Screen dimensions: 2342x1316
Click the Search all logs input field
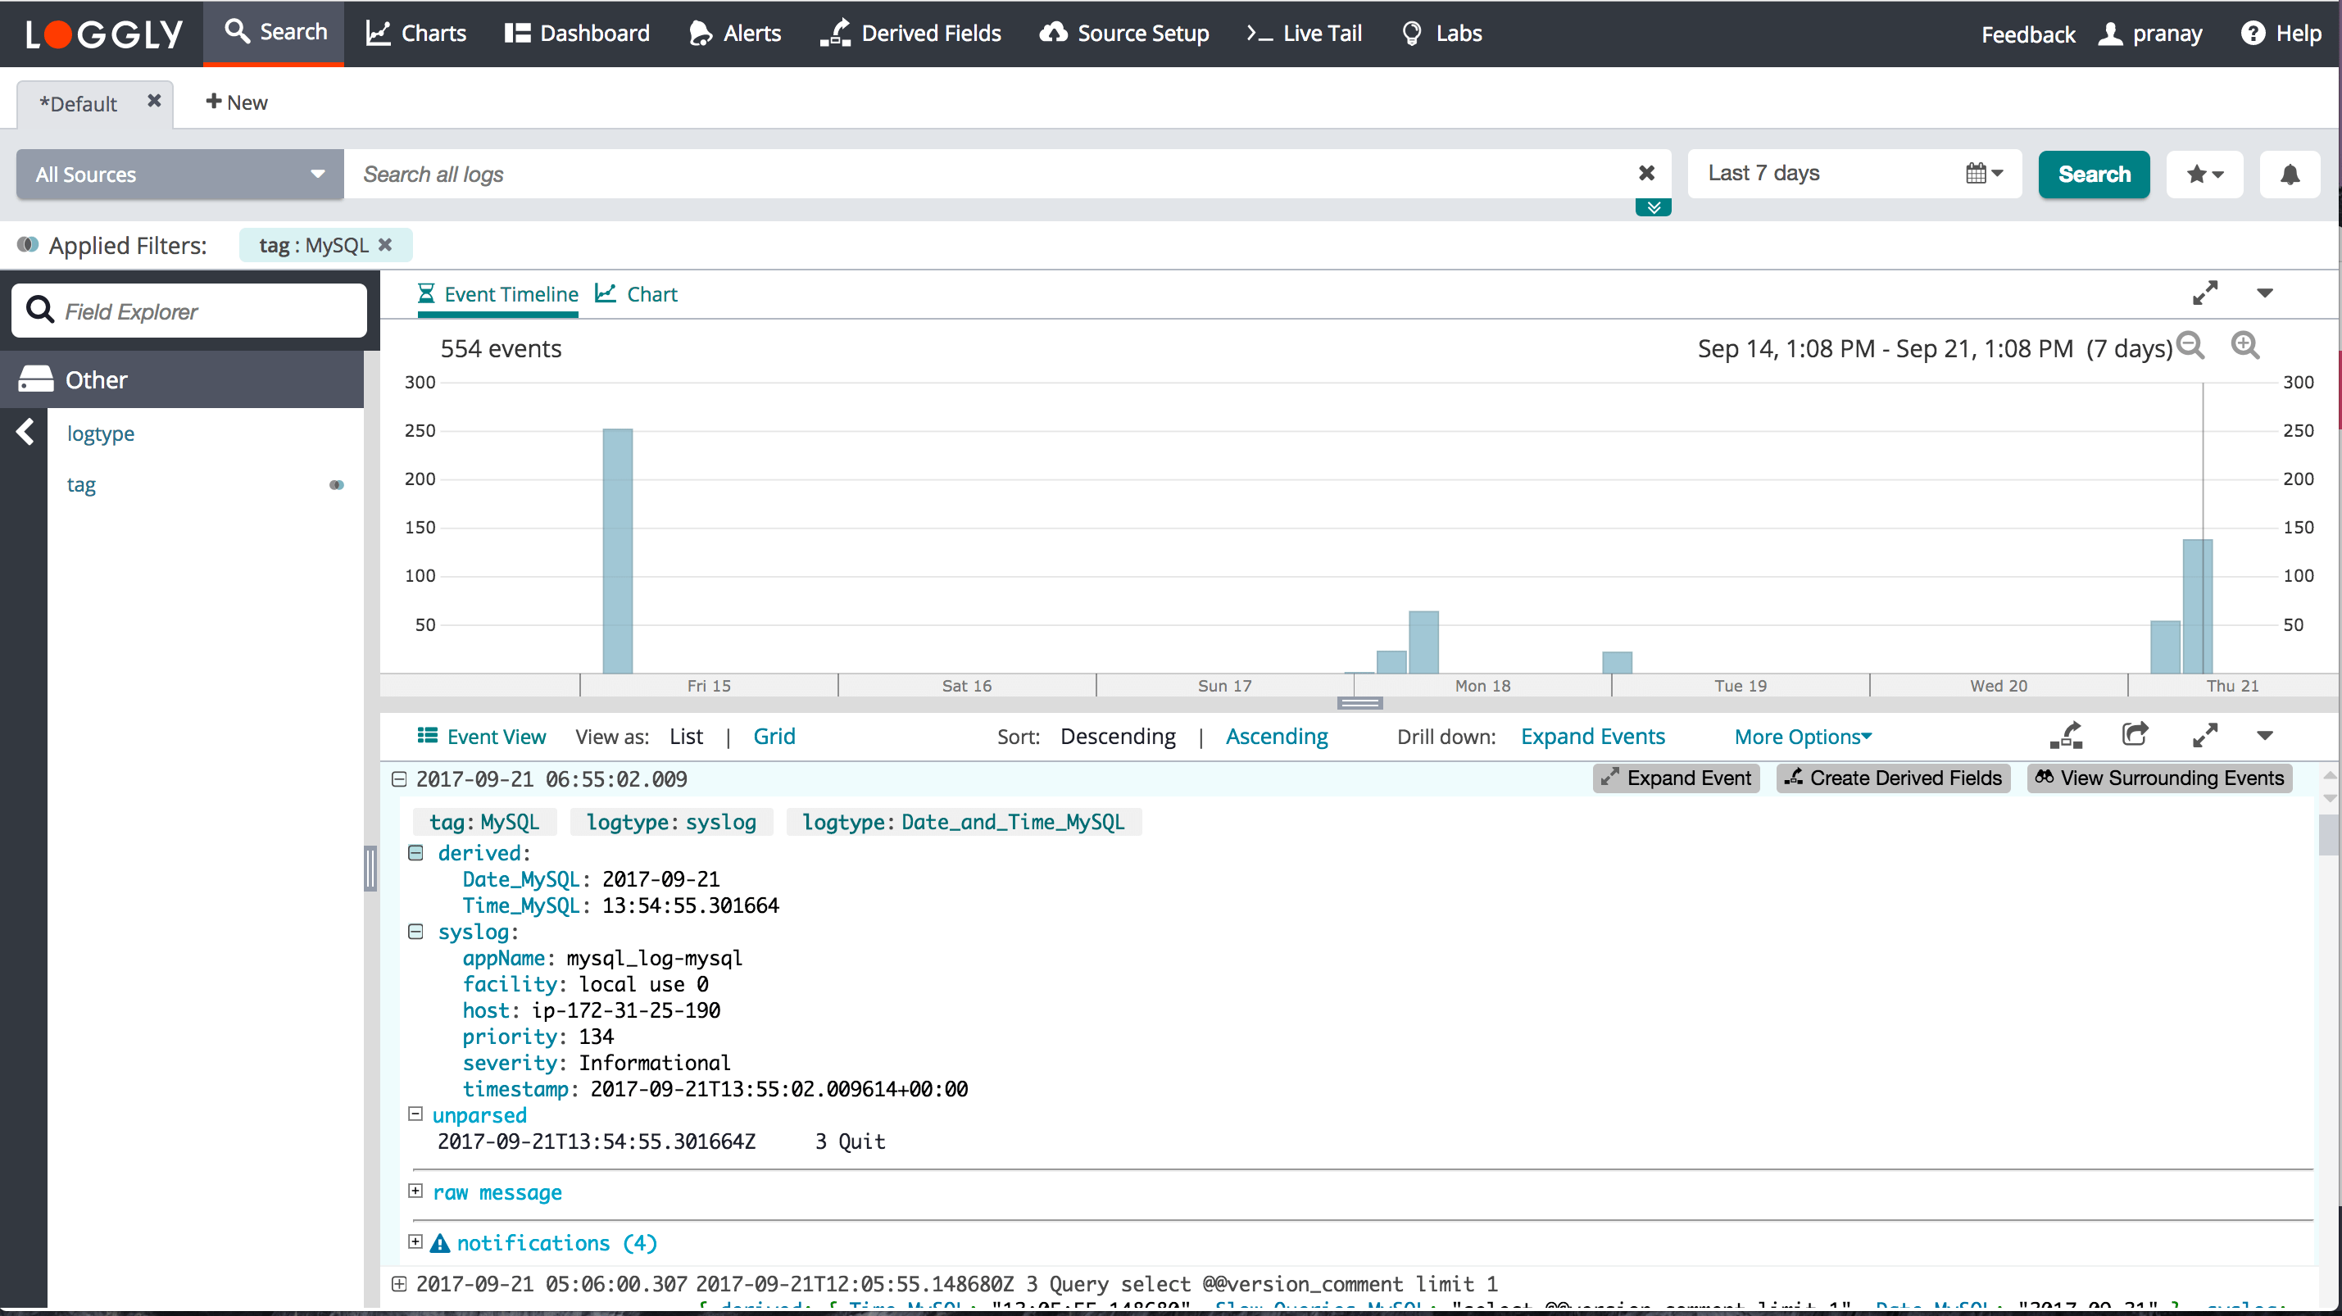pos(909,174)
